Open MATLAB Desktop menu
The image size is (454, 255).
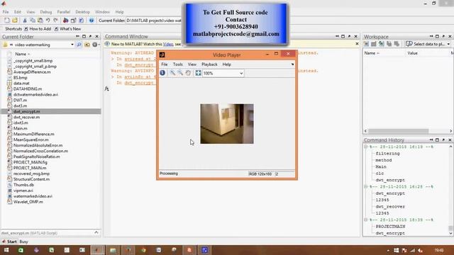coord(82,12)
